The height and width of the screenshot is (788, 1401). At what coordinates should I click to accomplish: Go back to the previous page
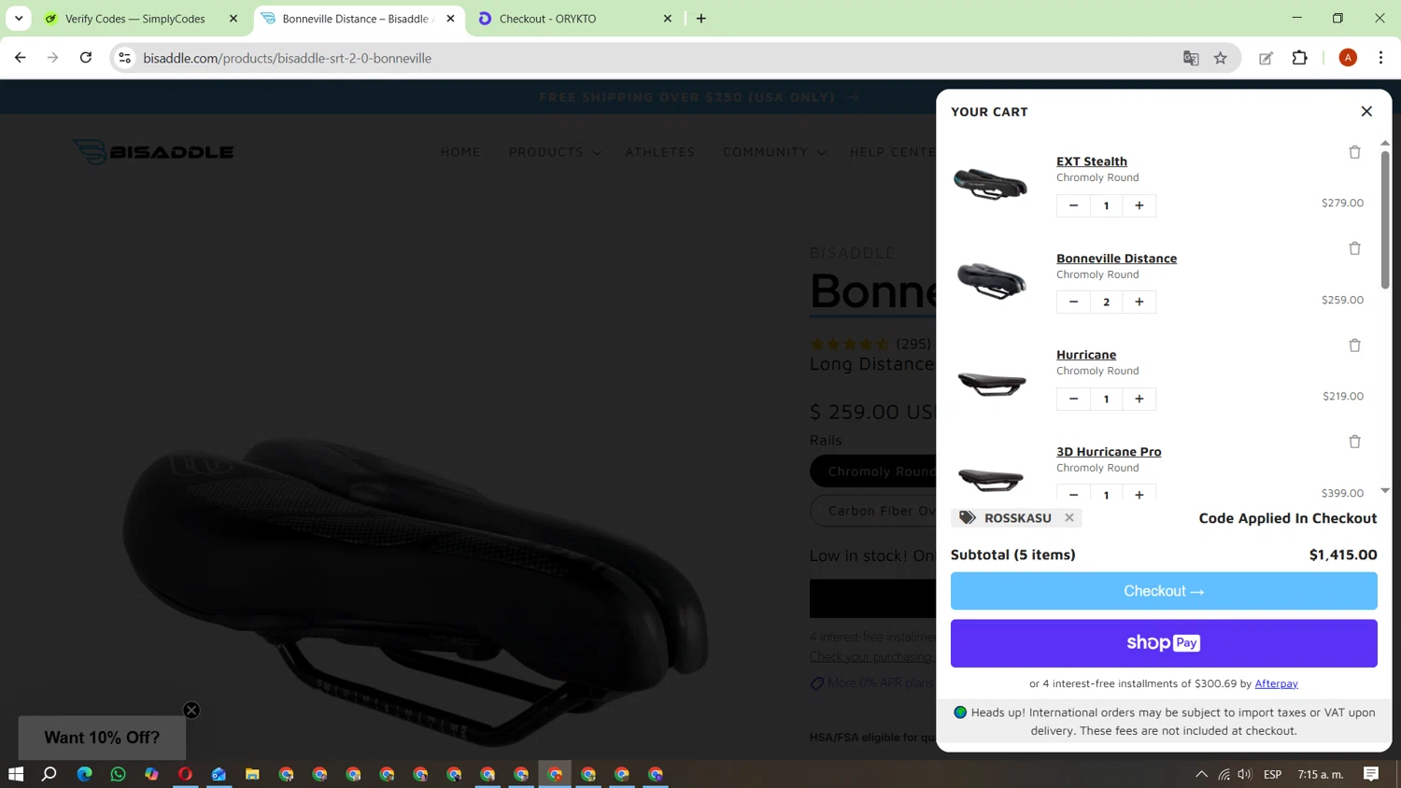(21, 58)
